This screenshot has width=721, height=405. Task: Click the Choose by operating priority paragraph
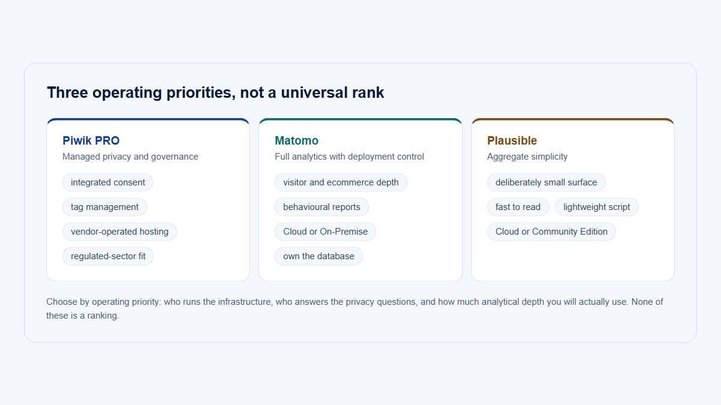click(354, 308)
